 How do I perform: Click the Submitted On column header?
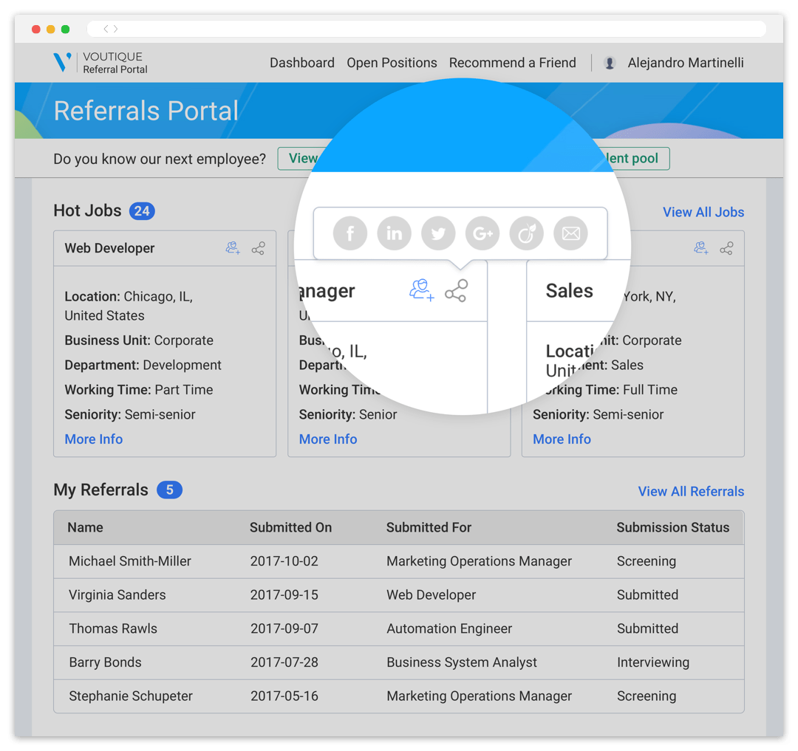click(290, 527)
